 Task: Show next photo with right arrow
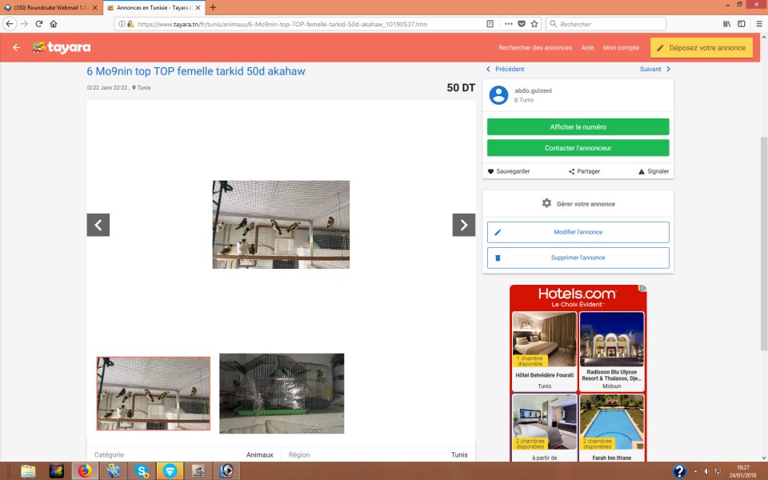pos(464,225)
